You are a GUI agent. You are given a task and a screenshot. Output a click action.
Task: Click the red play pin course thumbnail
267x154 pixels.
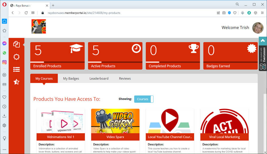[x=170, y=121]
